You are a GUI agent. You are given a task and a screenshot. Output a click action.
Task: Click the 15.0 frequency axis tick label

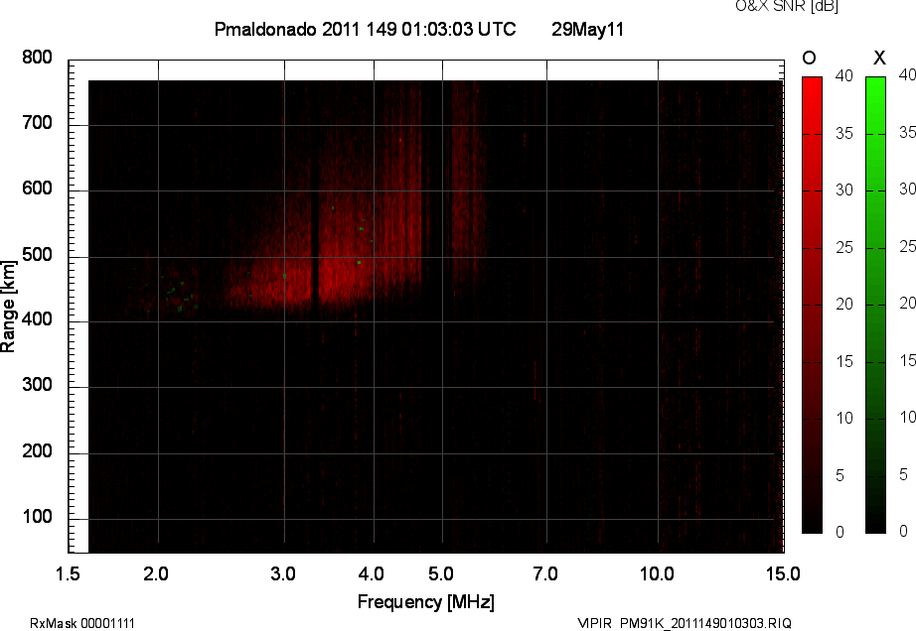point(783,573)
